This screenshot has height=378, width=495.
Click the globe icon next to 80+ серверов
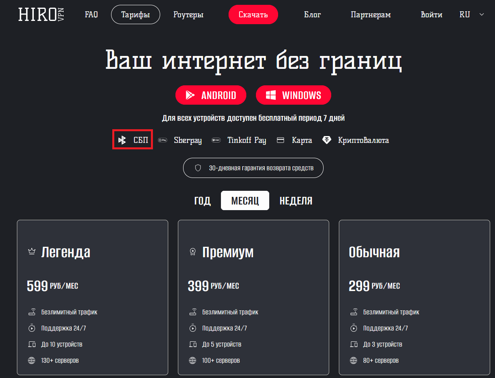tap(354, 360)
